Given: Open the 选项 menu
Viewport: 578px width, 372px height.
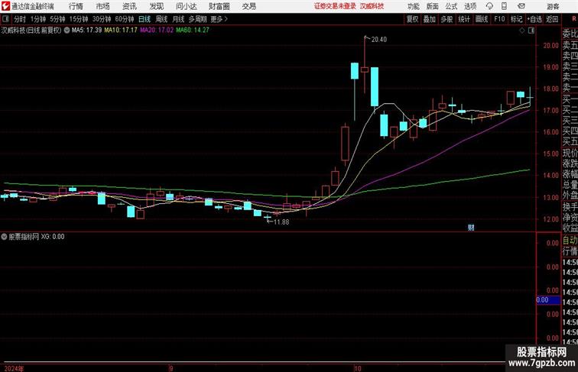Looking at the screenshot, I should click(470, 6).
